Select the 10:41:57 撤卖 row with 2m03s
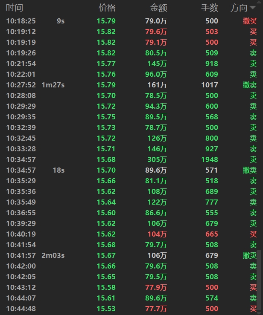The height and width of the screenshot is (315, 263). click(x=128, y=255)
